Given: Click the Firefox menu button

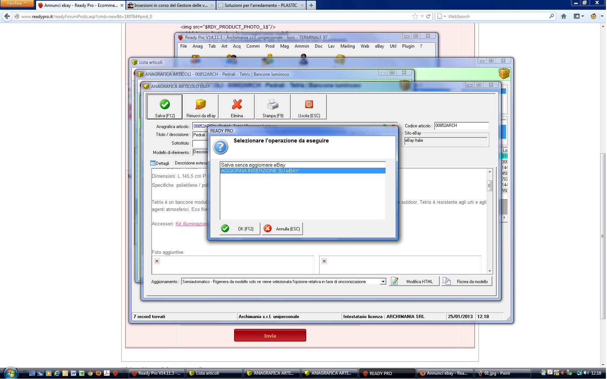Looking at the screenshot, I should (17, 3).
